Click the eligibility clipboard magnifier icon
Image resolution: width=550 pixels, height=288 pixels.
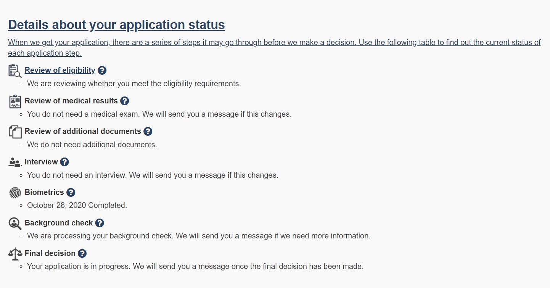click(x=15, y=71)
